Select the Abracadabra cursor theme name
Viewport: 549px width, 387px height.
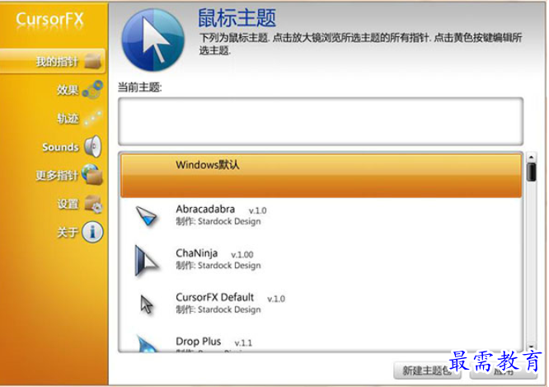click(x=205, y=209)
